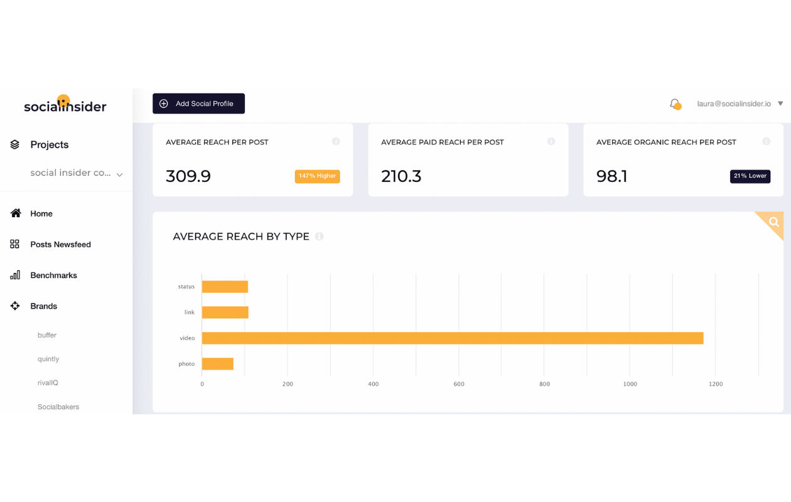The height and width of the screenshot is (502, 791).
Task: Click the status bar in chart
Action: pyautogui.click(x=225, y=287)
